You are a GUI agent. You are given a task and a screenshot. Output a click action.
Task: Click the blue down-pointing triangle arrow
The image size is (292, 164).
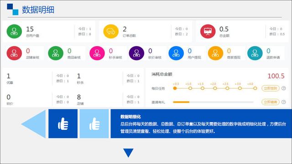tap(128, 153)
